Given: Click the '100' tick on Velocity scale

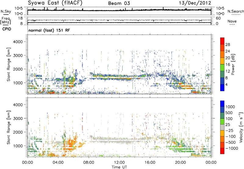Looking at the screenshot, I should [229, 119].
